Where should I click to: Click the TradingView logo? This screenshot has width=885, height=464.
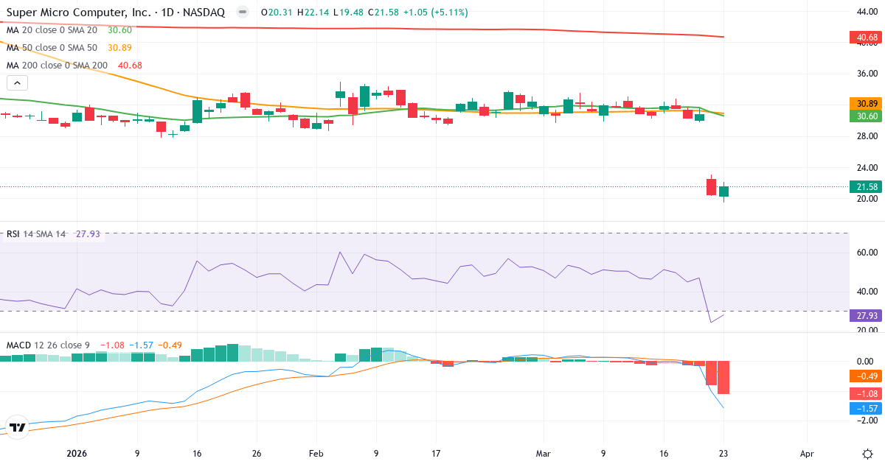point(16,426)
